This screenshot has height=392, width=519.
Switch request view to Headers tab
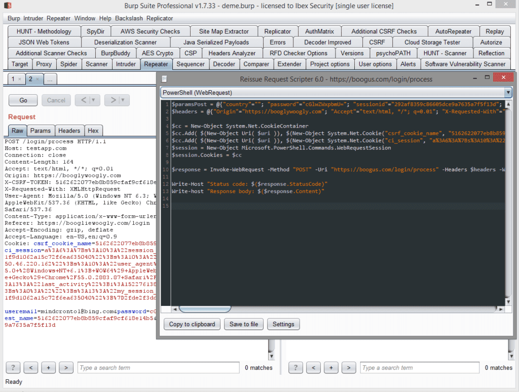point(69,131)
